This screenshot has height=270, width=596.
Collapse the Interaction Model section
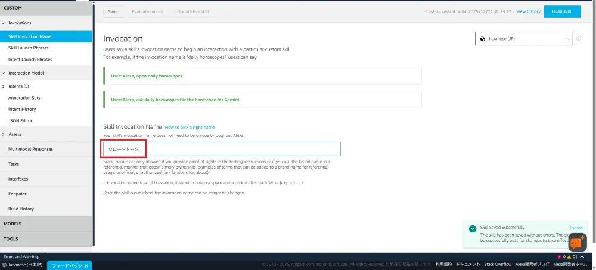pos(4,73)
